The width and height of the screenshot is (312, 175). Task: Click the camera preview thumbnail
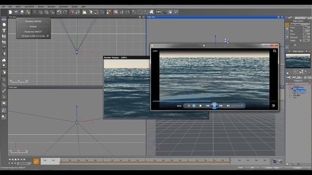point(298,61)
